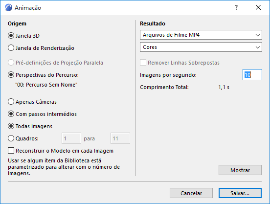This screenshot has width=270, height=204.
Task: Click the Quadros start frame field
Action: (71, 138)
